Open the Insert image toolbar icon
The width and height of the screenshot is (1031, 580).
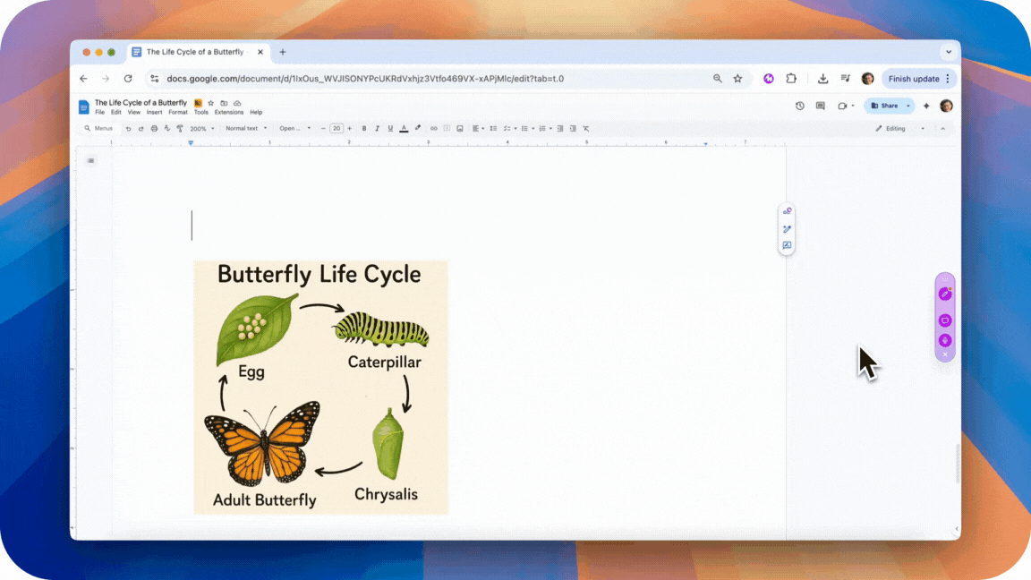[459, 128]
